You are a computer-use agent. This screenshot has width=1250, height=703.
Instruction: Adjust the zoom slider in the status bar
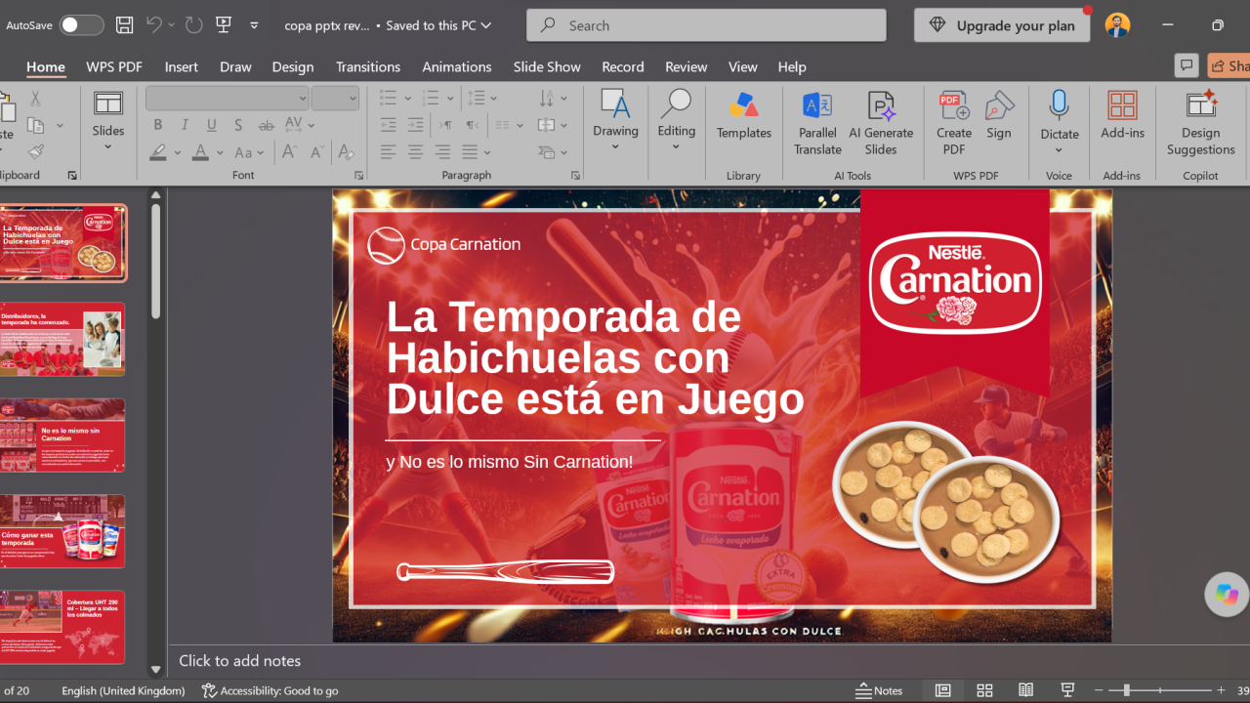tap(1161, 690)
